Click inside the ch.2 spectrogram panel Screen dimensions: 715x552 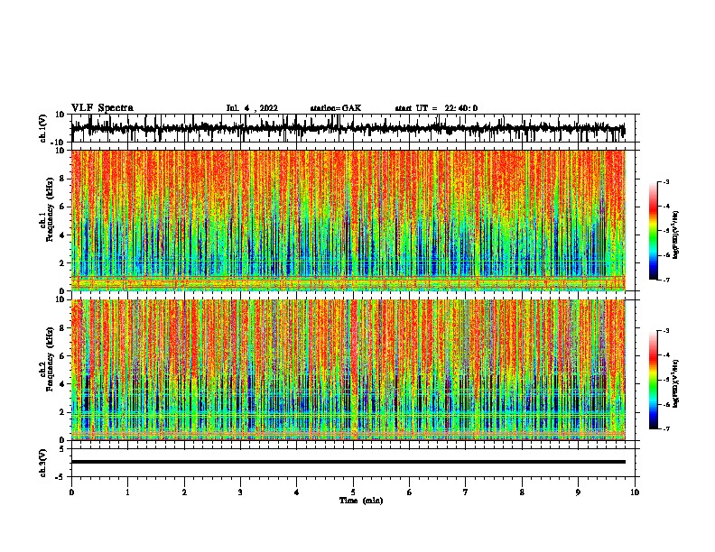pos(348,370)
